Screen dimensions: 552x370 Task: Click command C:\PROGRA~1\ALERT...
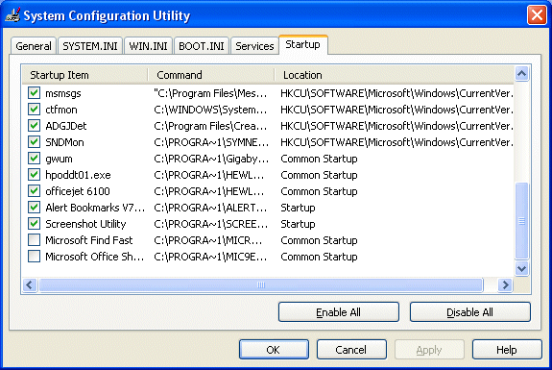click(210, 208)
